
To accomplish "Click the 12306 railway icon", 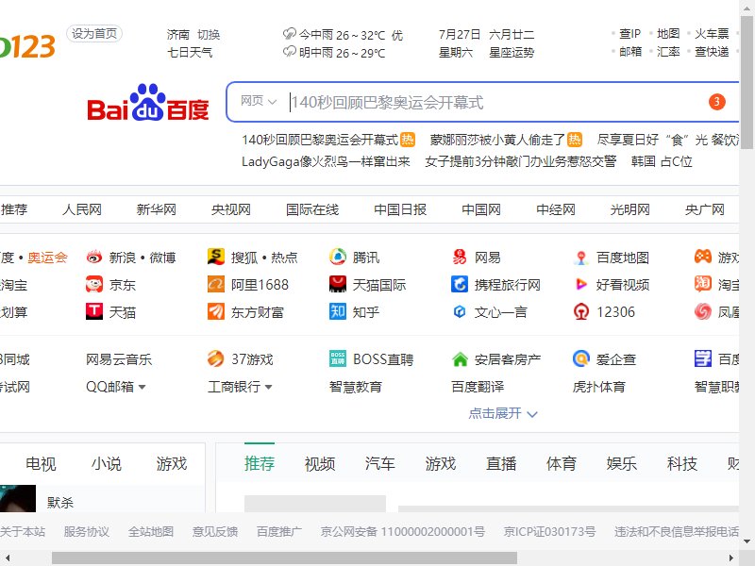I will (581, 312).
